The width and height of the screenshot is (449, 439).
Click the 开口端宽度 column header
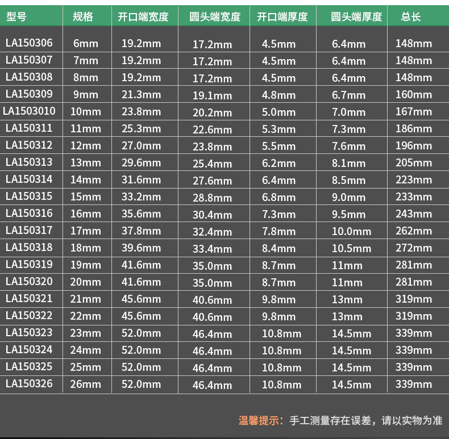pos(143,16)
